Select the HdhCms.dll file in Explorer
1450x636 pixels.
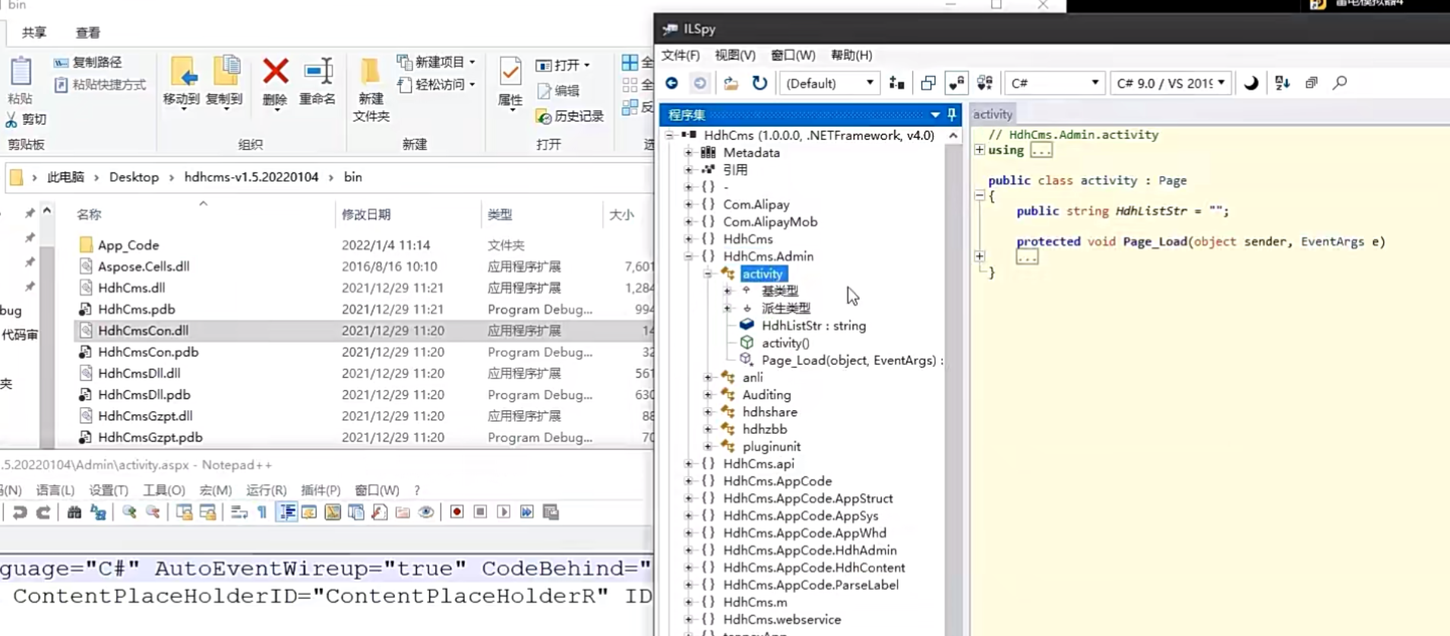(131, 288)
